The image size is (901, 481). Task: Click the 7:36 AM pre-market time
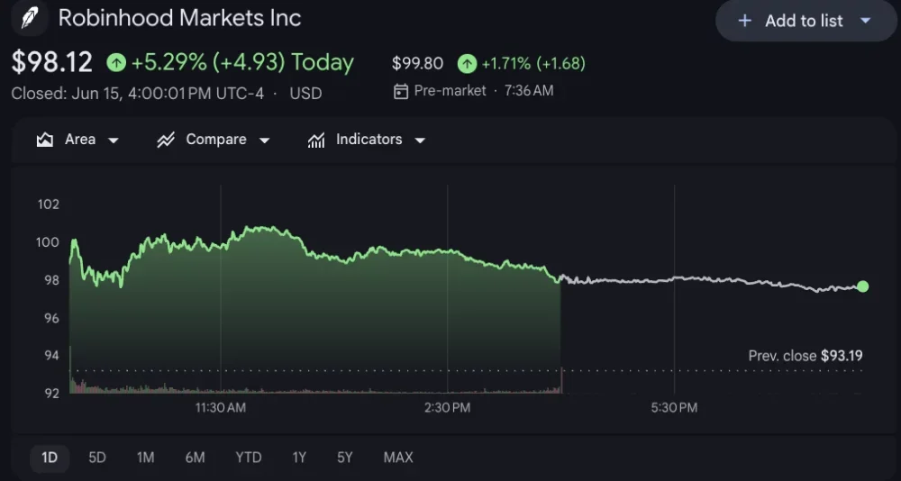pos(529,91)
